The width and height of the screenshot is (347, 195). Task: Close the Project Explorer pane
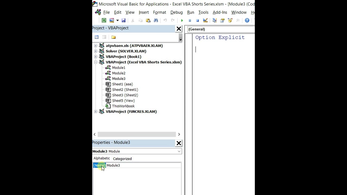(179, 29)
